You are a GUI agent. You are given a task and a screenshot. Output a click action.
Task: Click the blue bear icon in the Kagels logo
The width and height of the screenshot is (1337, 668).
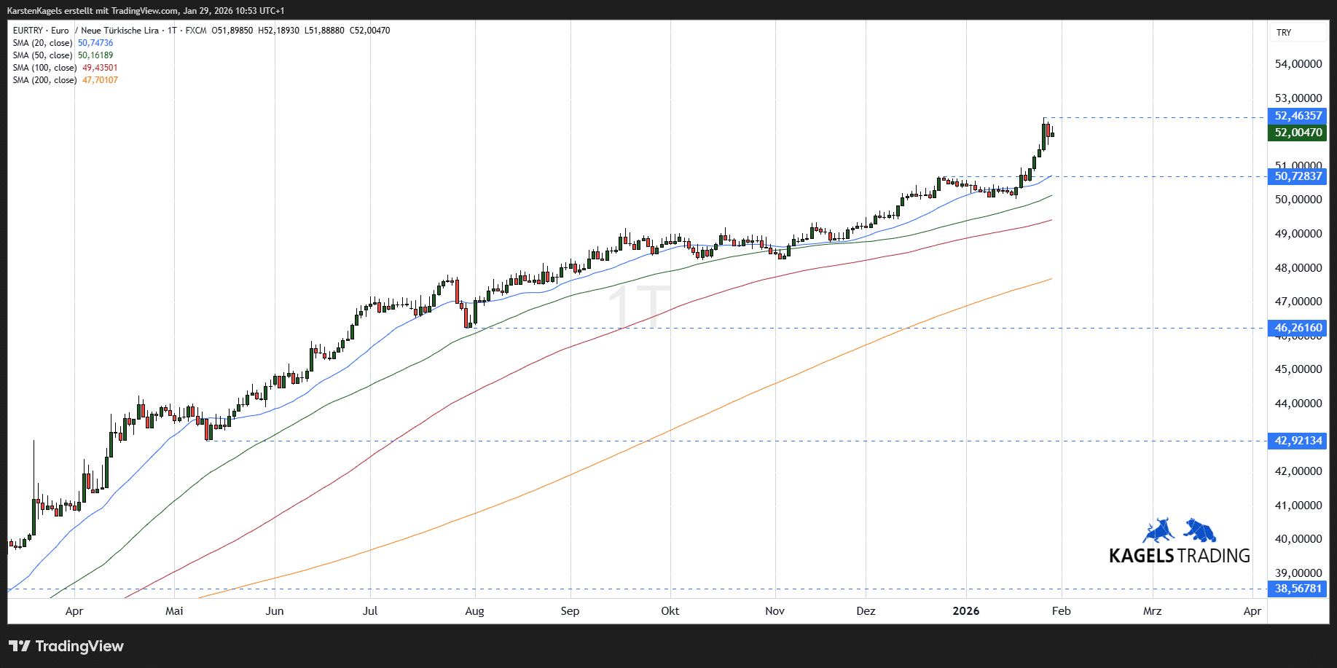tap(1200, 530)
